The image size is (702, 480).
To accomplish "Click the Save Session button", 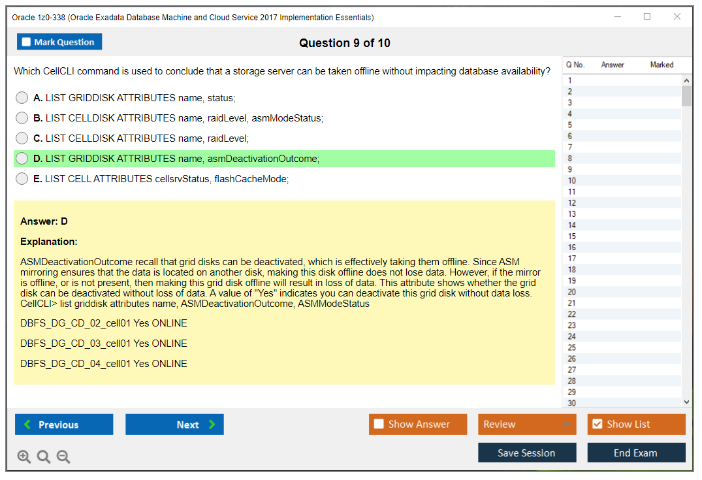I will (x=527, y=453).
